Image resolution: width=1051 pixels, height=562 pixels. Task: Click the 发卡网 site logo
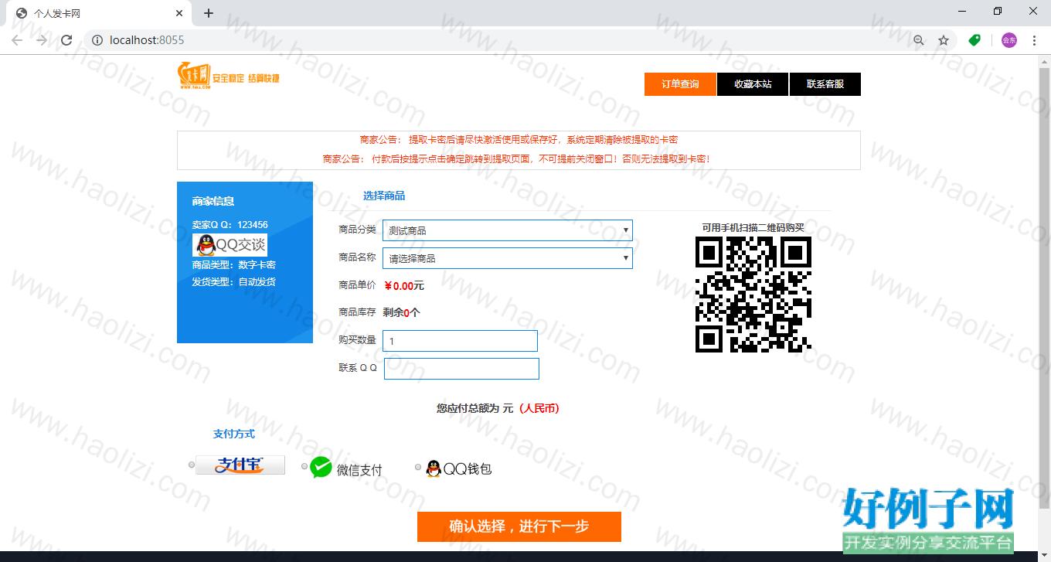pos(229,76)
